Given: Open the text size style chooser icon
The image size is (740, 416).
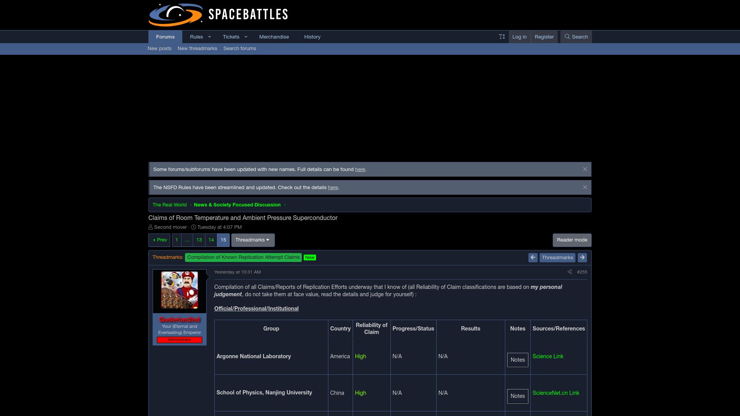Looking at the screenshot, I should pyautogui.click(x=502, y=37).
